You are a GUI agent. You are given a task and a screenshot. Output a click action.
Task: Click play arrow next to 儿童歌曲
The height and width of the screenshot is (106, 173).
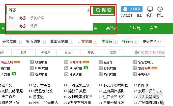[x=95, y=42]
